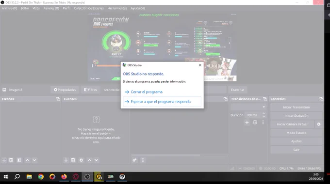Screen dimensions: 330x184
Task: Open Windows Start menu
Action: 6,177
